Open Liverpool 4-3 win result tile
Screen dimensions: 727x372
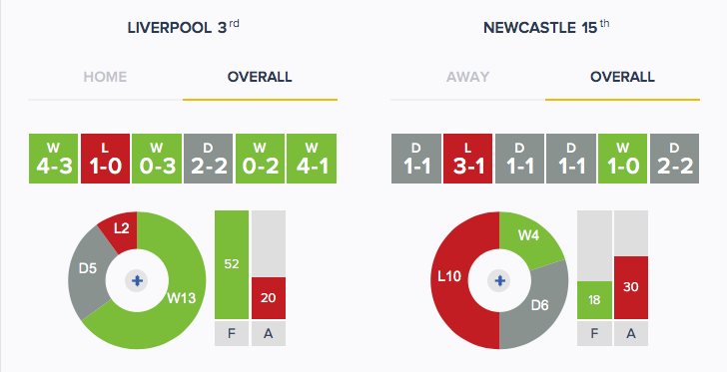click(53, 159)
